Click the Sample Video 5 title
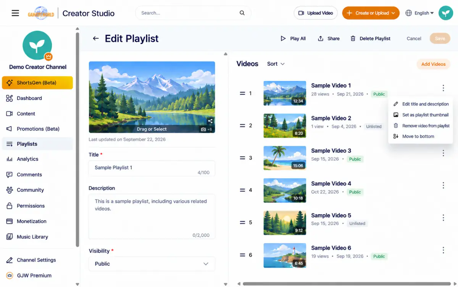This screenshot has height=287, width=458. (331, 215)
